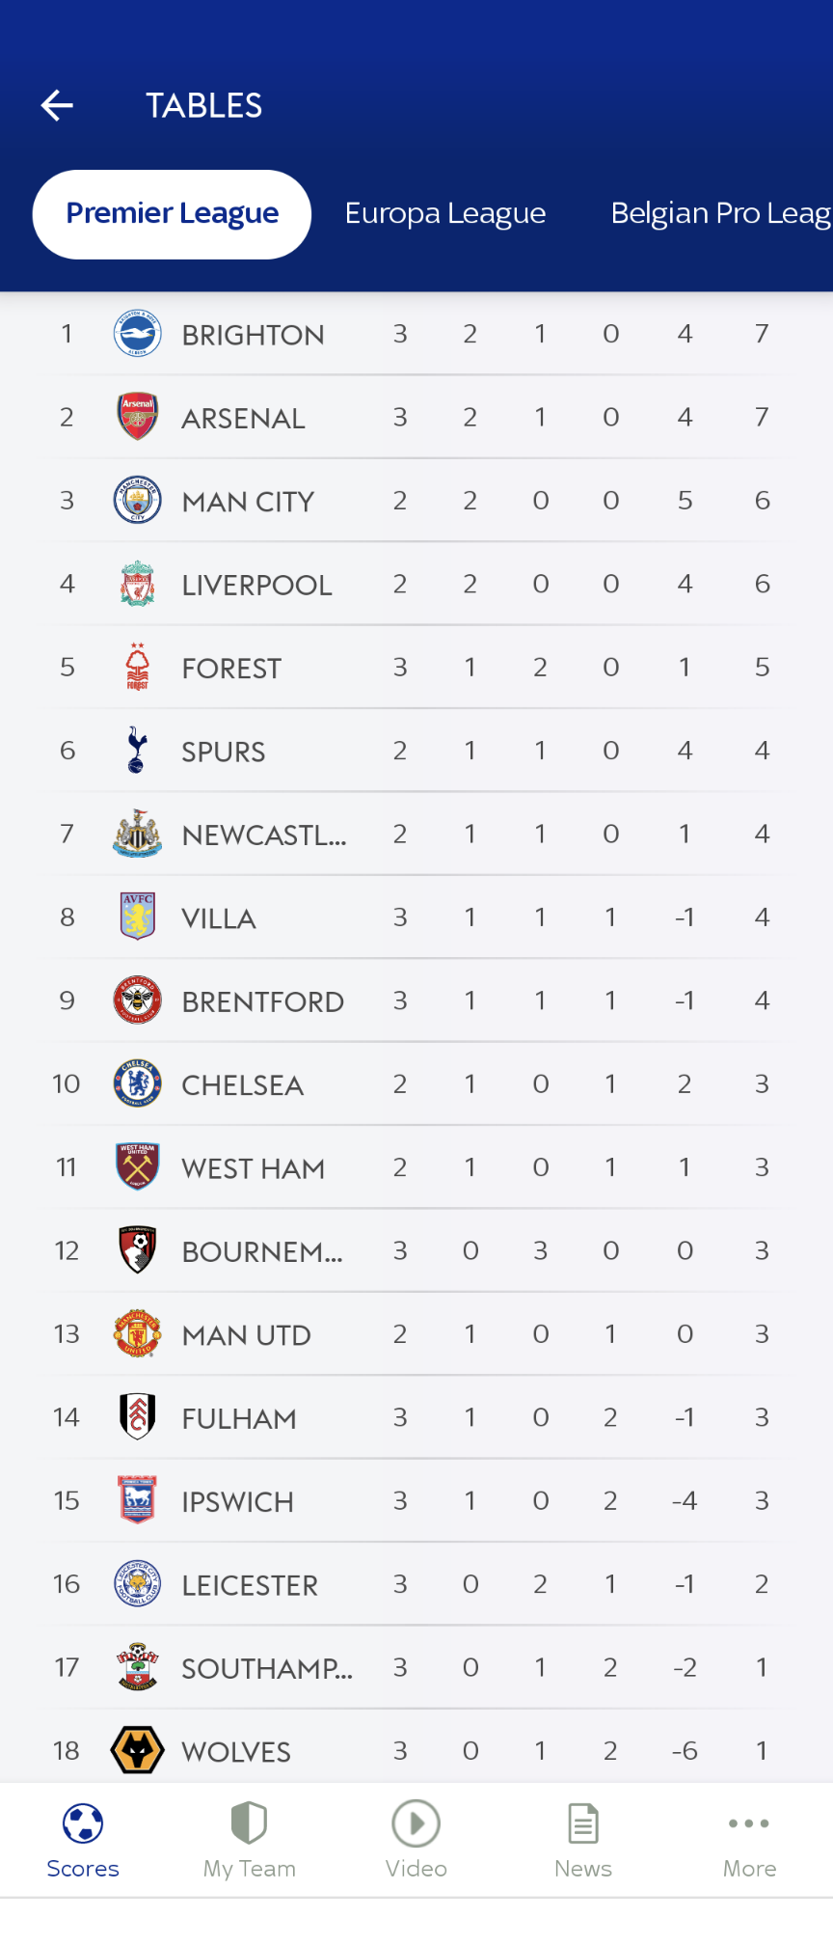Open the Scores football icon
Screen dimensions: 833x1945
[x=83, y=1823]
